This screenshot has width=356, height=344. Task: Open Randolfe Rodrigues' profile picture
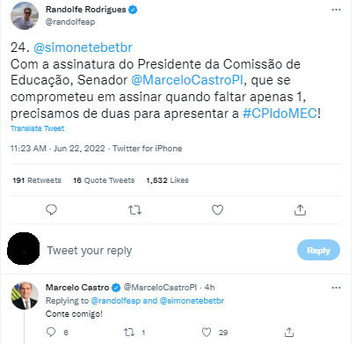pyautogui.click(x=25, y=16)
